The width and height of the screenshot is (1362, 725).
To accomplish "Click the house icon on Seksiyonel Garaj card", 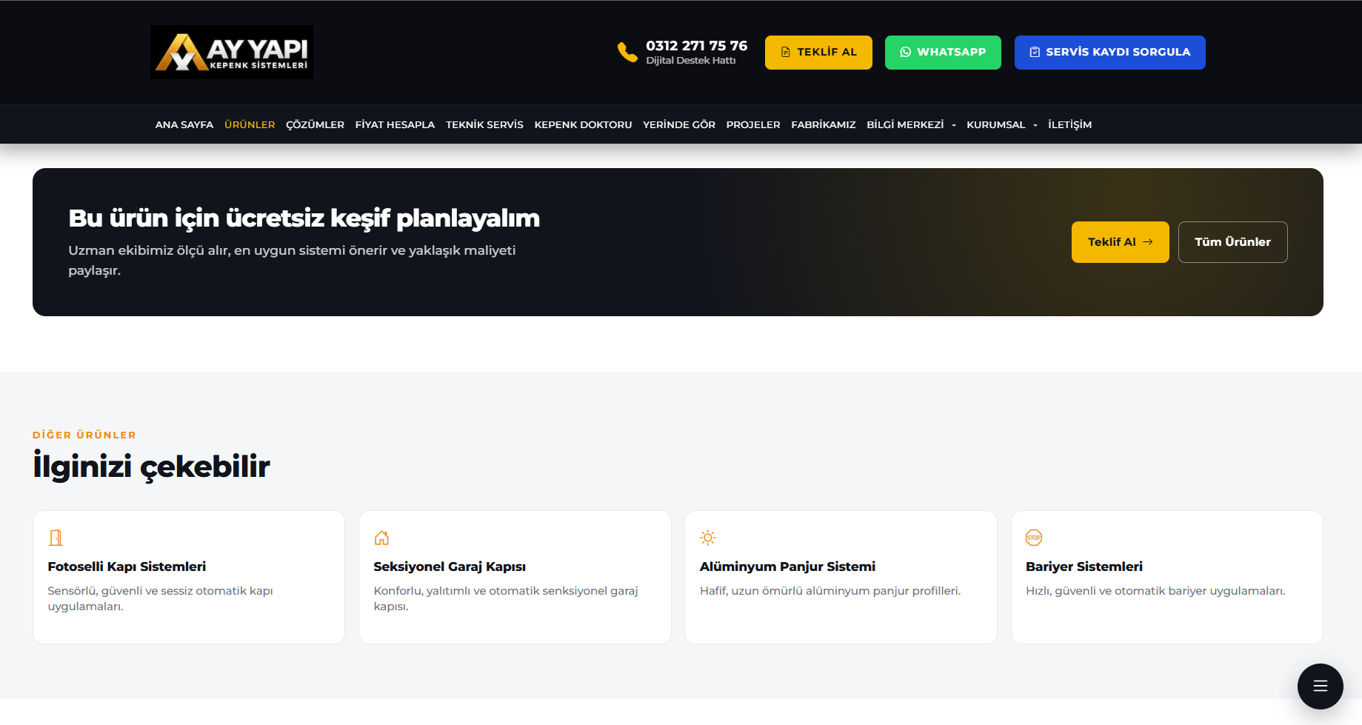I will (x=381, y=538).
